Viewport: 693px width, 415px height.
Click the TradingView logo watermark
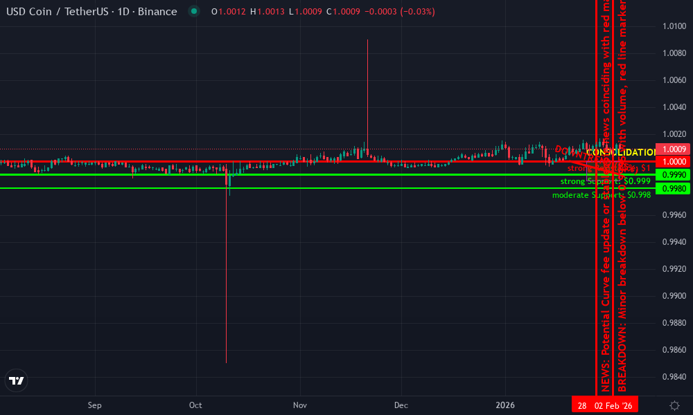pos(17,380)
